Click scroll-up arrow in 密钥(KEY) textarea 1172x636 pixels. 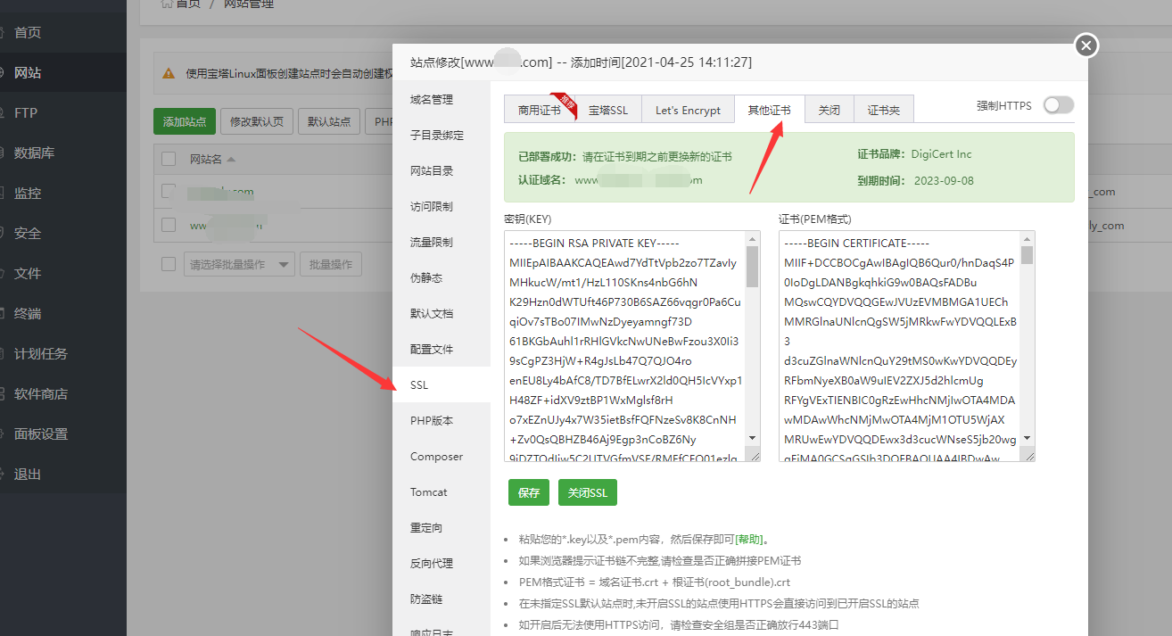coord(752,239)
